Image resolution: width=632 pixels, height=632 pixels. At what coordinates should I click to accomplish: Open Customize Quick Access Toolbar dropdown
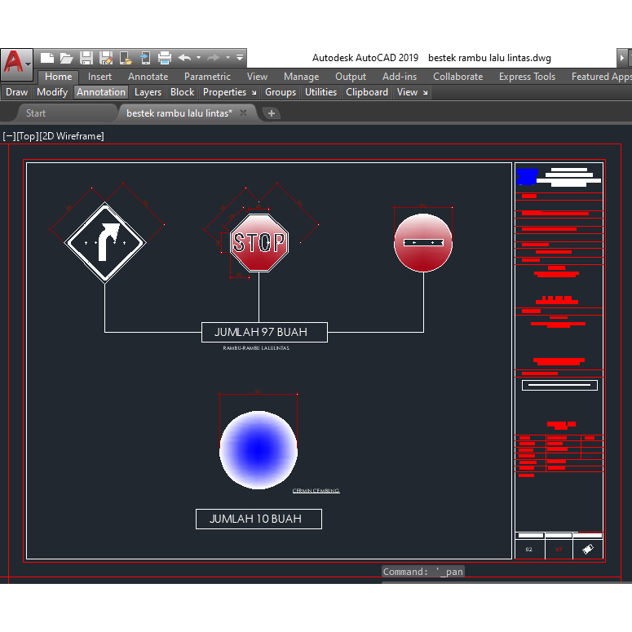click(240, 58)
